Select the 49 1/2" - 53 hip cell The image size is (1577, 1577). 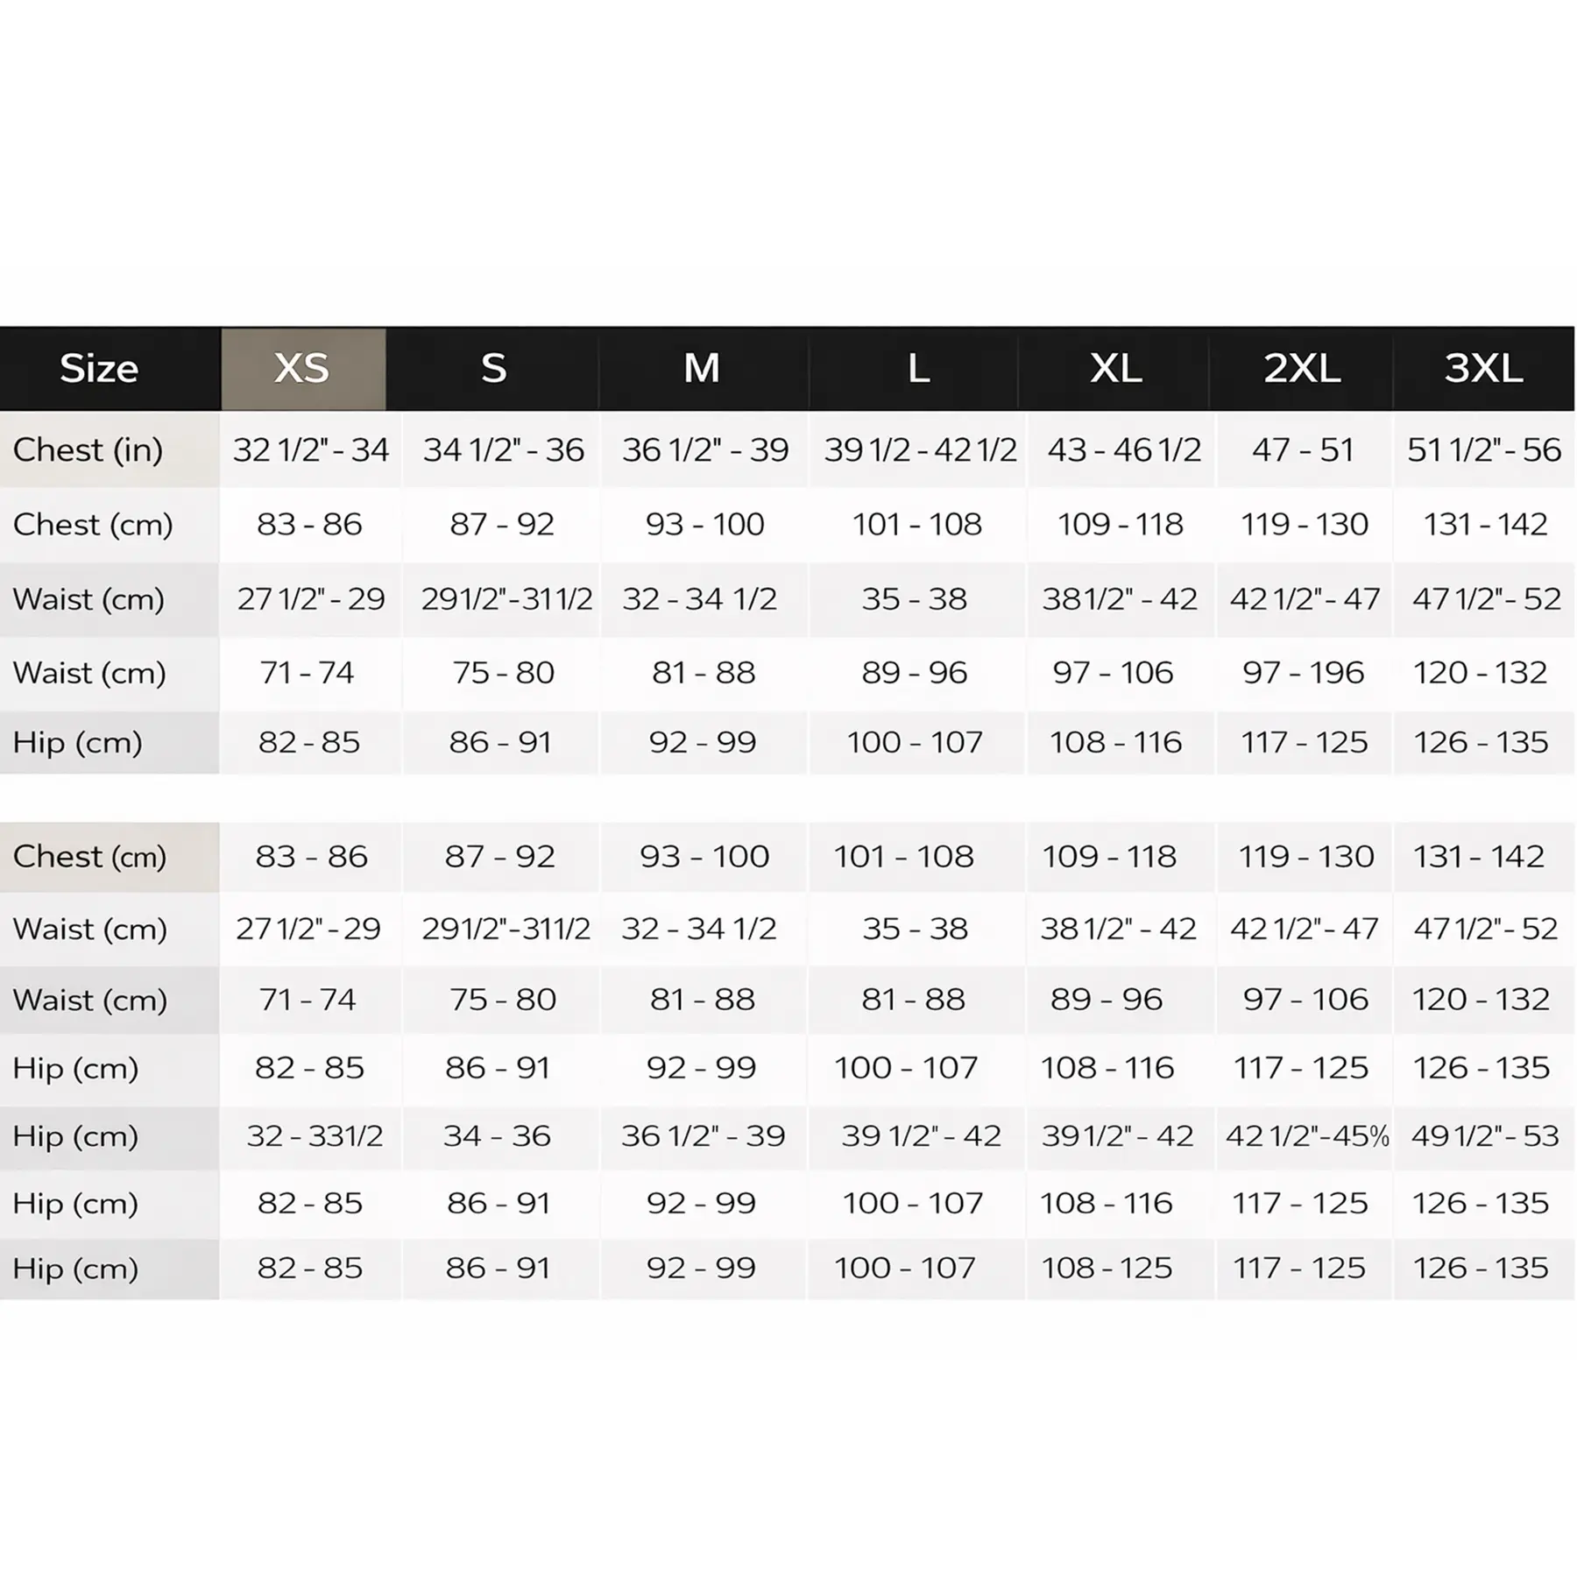pos(1485,1136)
